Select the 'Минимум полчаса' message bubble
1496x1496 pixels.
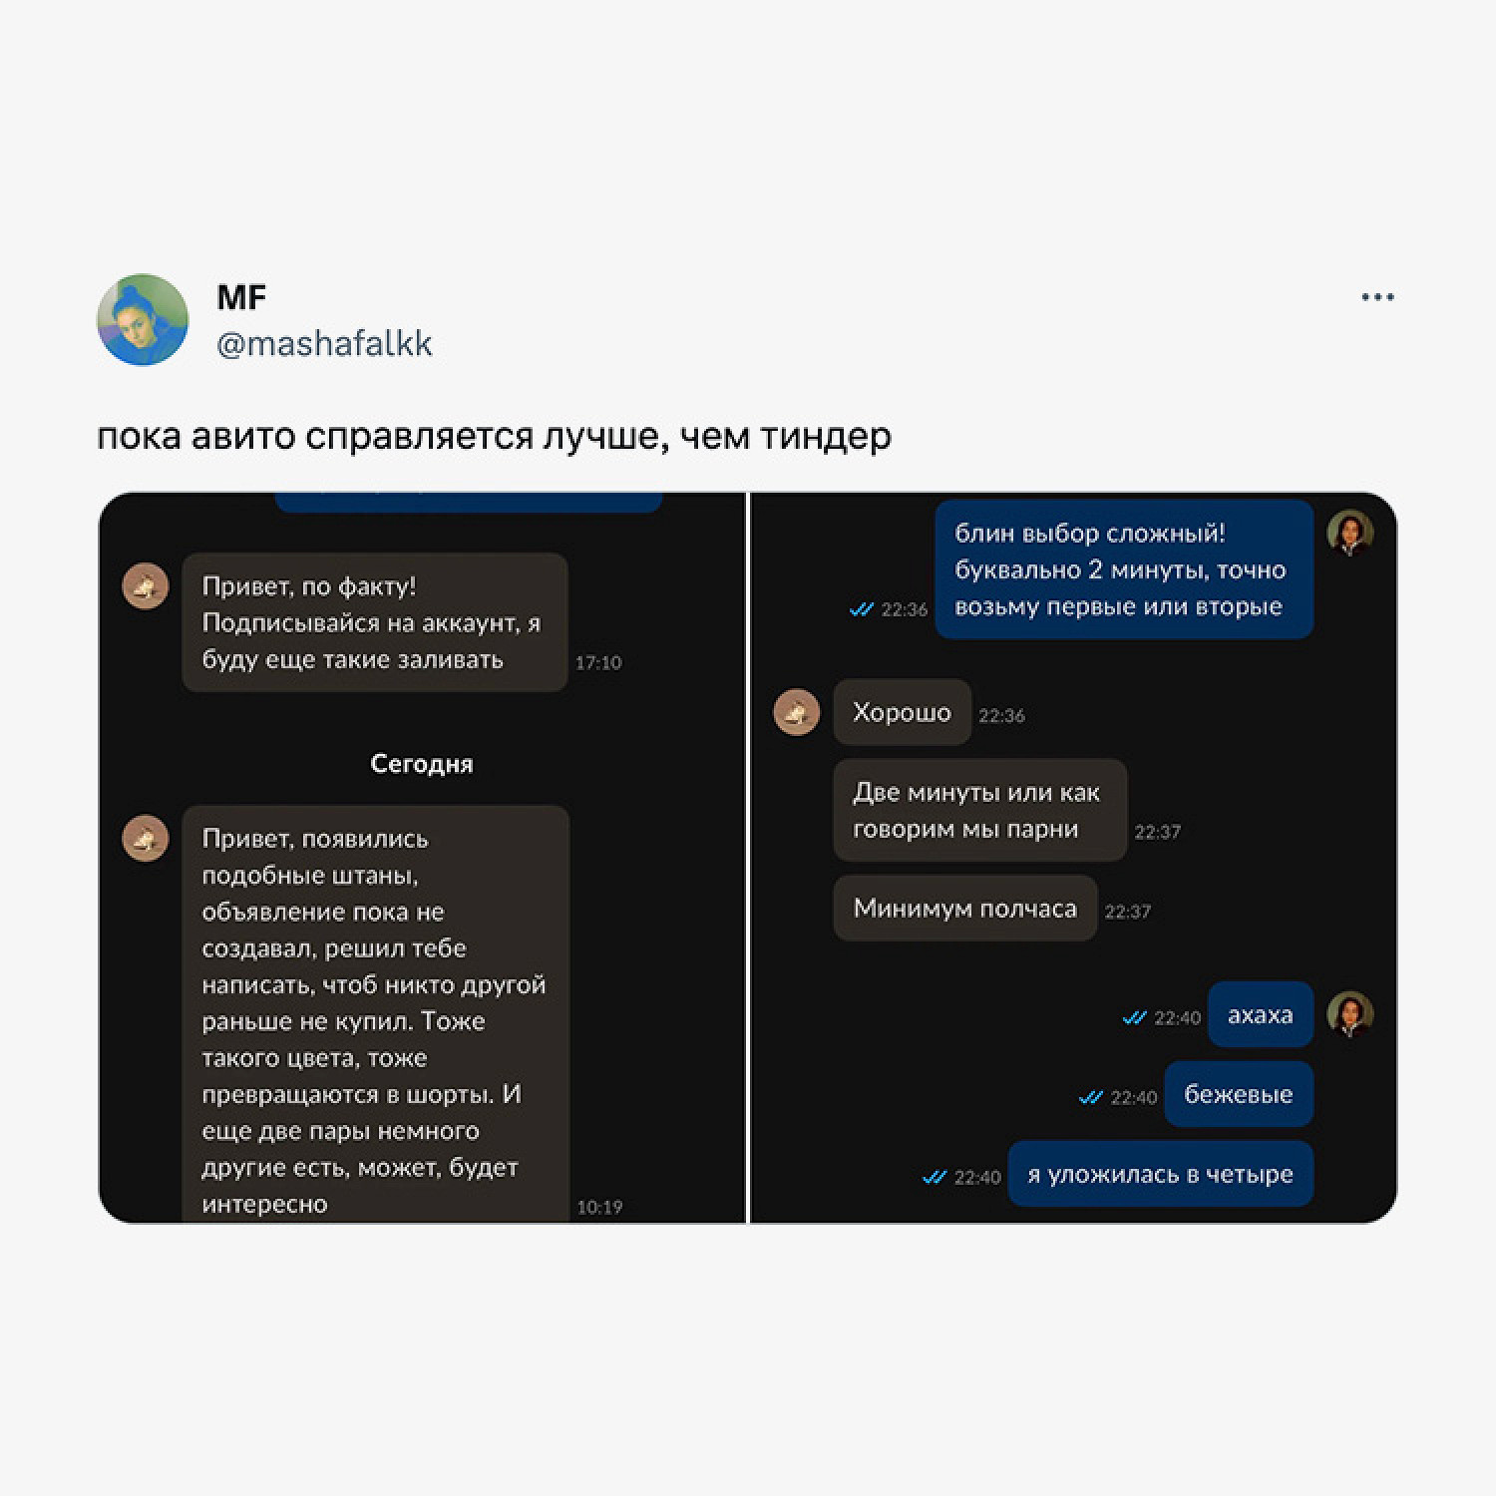click(x=965, y=909)
